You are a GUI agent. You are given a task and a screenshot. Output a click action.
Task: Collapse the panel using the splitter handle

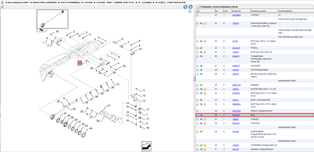pyautogui.click(x=194, y=79)
